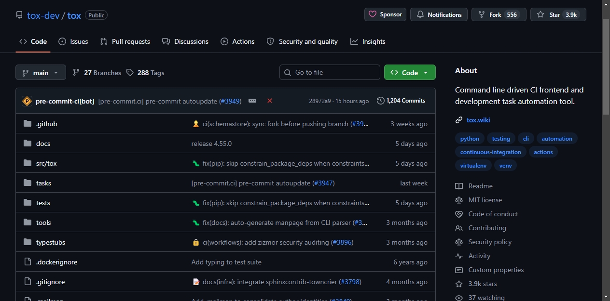Focus the Go to file search field
The width and height of the screenshot is (610, 301).
330,72
